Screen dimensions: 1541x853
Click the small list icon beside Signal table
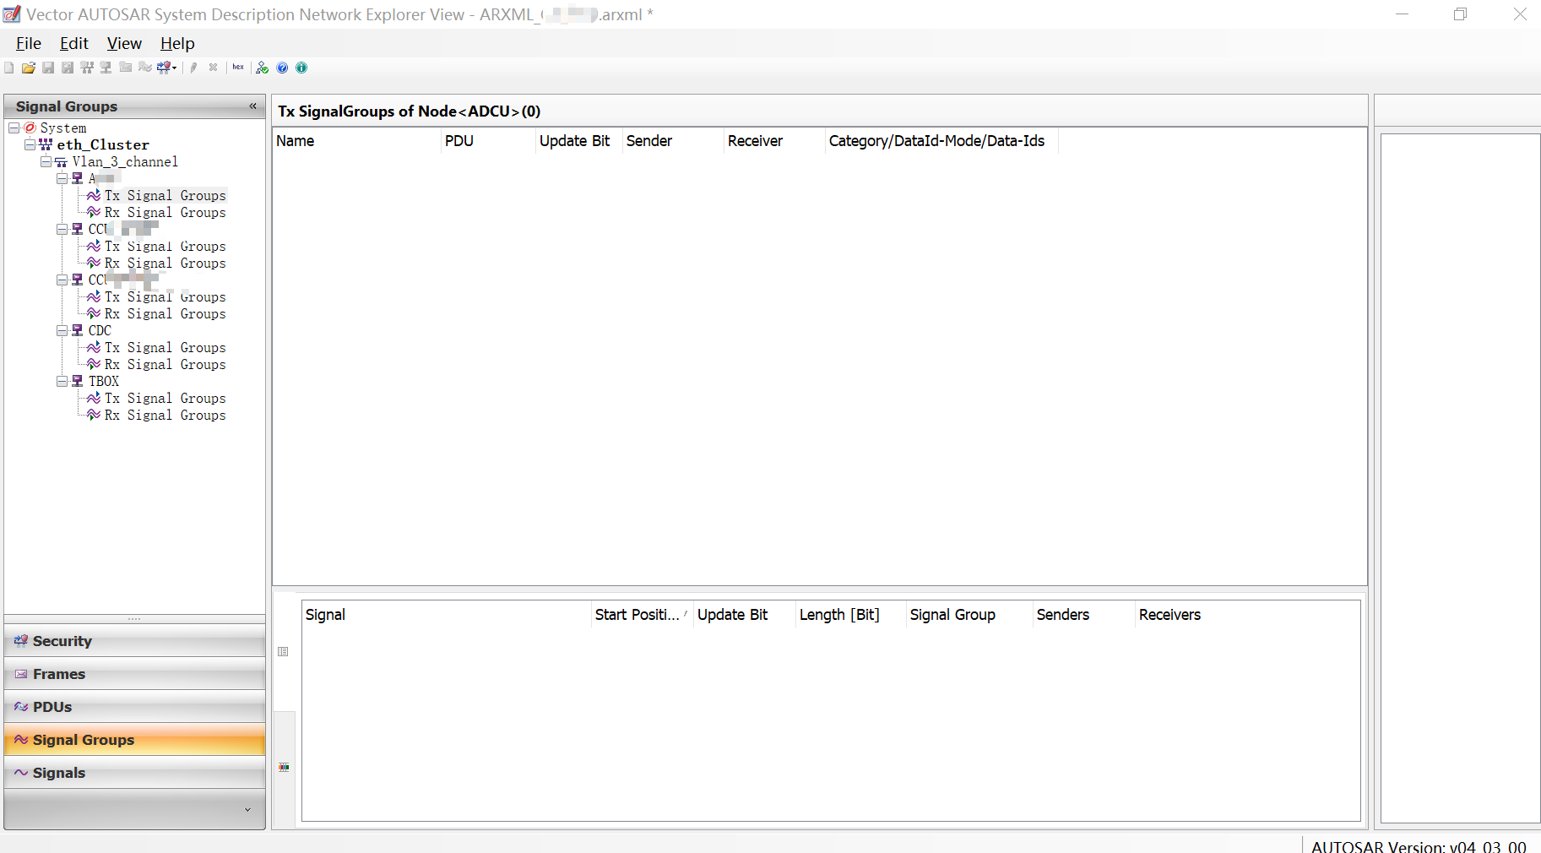284,651
